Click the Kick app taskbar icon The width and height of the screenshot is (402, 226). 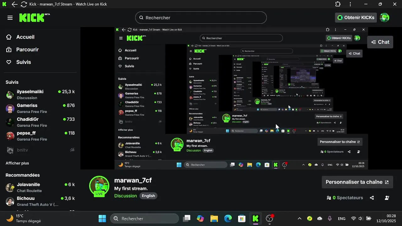point(256,218)
